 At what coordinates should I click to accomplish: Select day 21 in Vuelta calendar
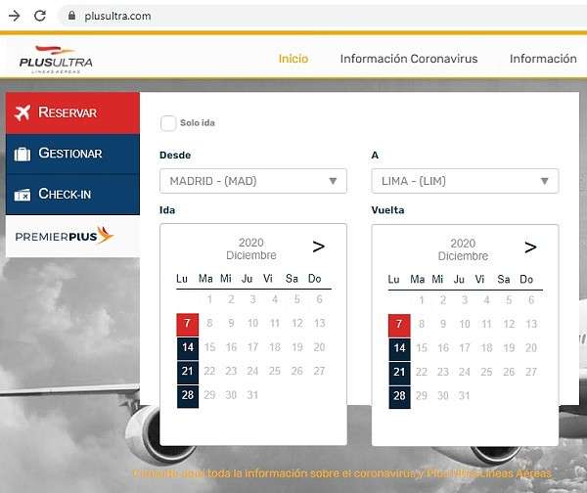click(399, 373)
